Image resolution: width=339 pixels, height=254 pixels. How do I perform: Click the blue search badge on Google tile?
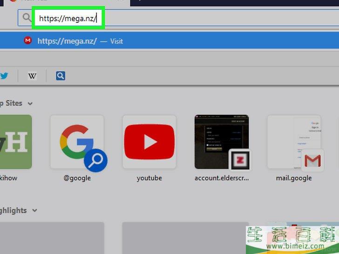click(95, 160)
